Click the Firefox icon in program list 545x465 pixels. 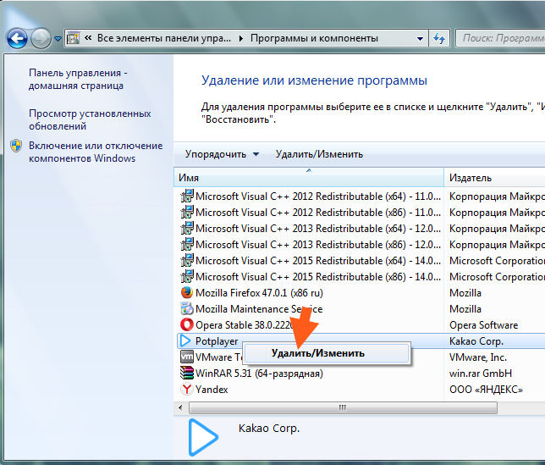point(187,293)
